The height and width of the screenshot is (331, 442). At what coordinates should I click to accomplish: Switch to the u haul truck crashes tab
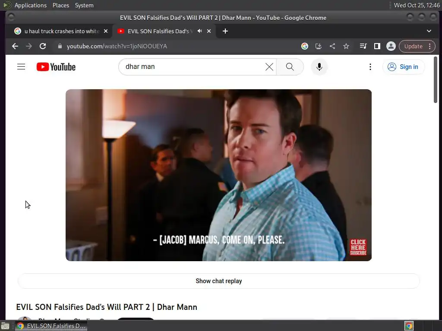[61, 31]
